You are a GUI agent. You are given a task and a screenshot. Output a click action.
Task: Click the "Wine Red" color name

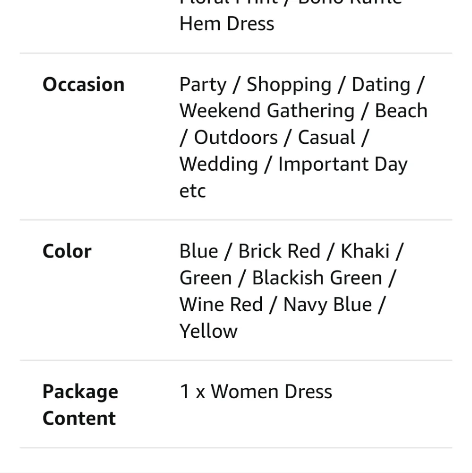[x=221, y=304]
